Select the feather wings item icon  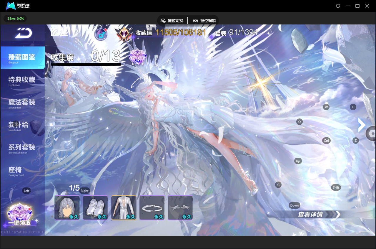(x=180, y=207)
